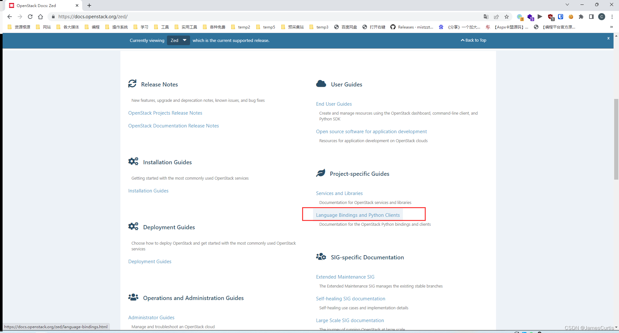Click the cookie extension icon
This screenshot has width=619, height=333.
point(571,17)
